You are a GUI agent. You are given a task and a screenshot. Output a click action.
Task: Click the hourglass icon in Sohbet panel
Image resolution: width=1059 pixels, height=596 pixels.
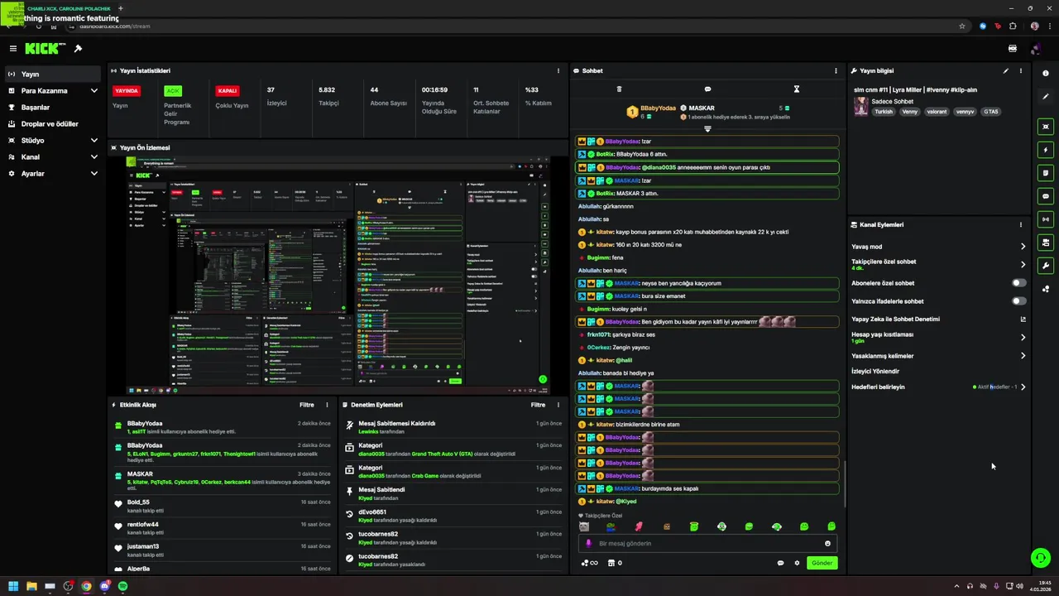(x=796, y=89)
